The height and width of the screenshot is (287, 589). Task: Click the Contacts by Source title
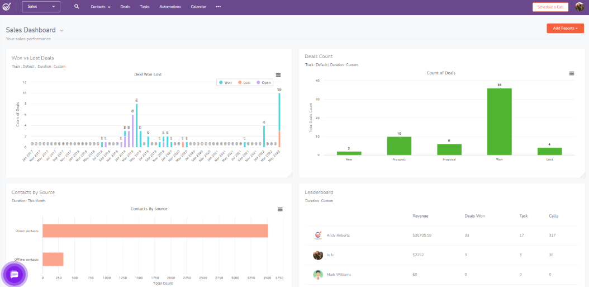coord(33,192)
